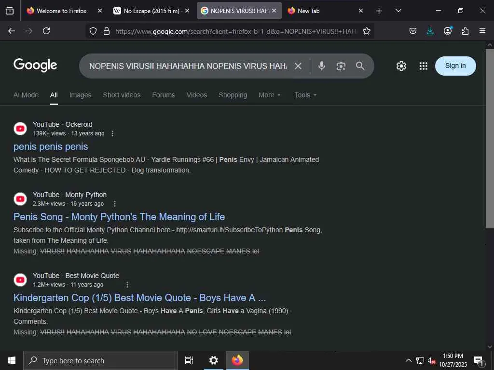The image size is (494, 370).
Task: Open the notification center
Action: click(479, 360)
